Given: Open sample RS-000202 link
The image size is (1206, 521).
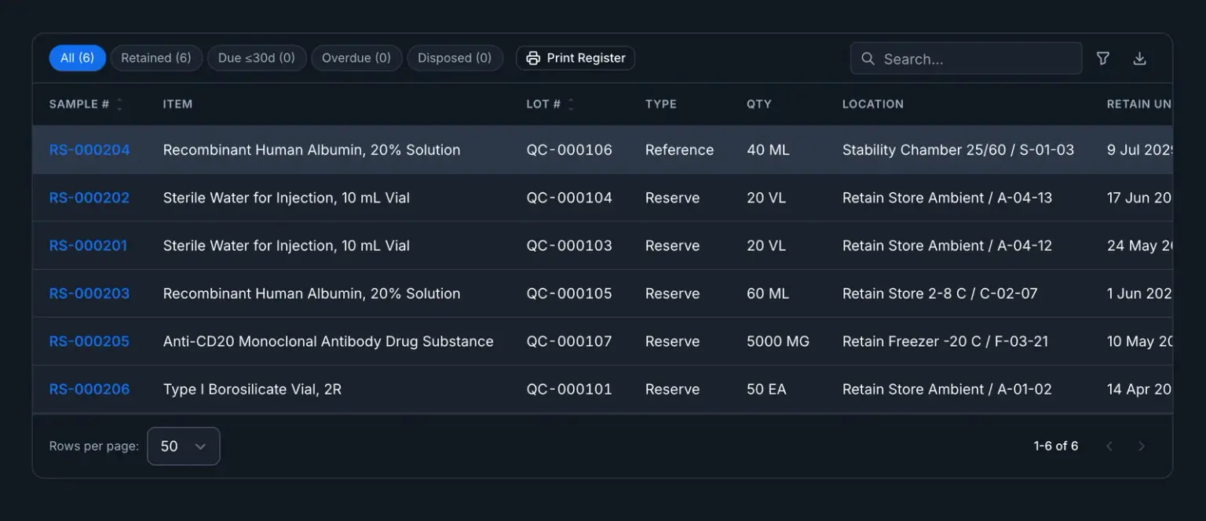Looking at the screenshot, I should pyautogui.click(x=90, y=198).
